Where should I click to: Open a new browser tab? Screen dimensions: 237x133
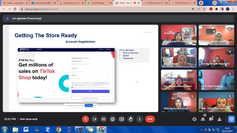(x=201, y=3)
